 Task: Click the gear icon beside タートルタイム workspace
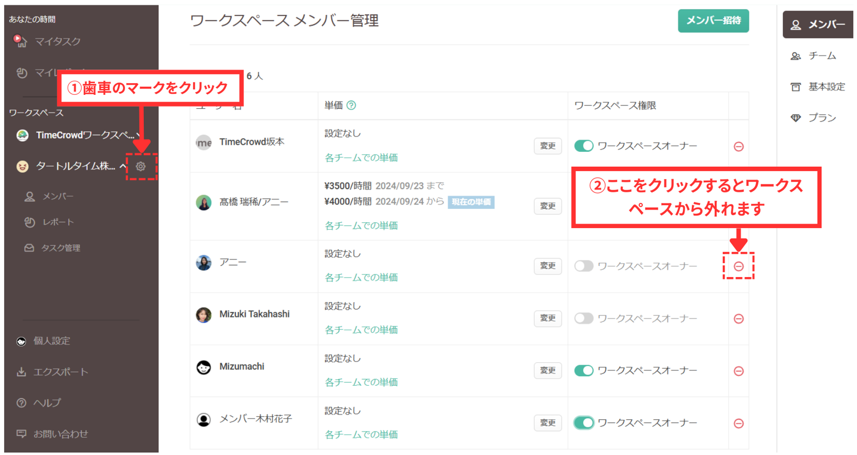(x=141, y=166)
